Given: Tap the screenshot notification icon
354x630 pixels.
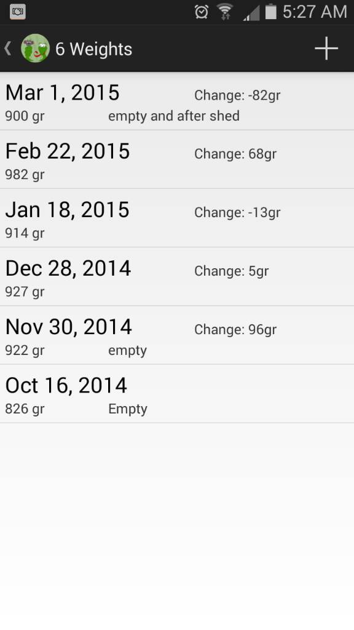Looking at the screenshot, I should (x=18, y=12).
